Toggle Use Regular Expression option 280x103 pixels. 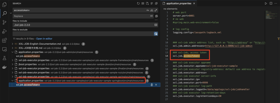156,10
